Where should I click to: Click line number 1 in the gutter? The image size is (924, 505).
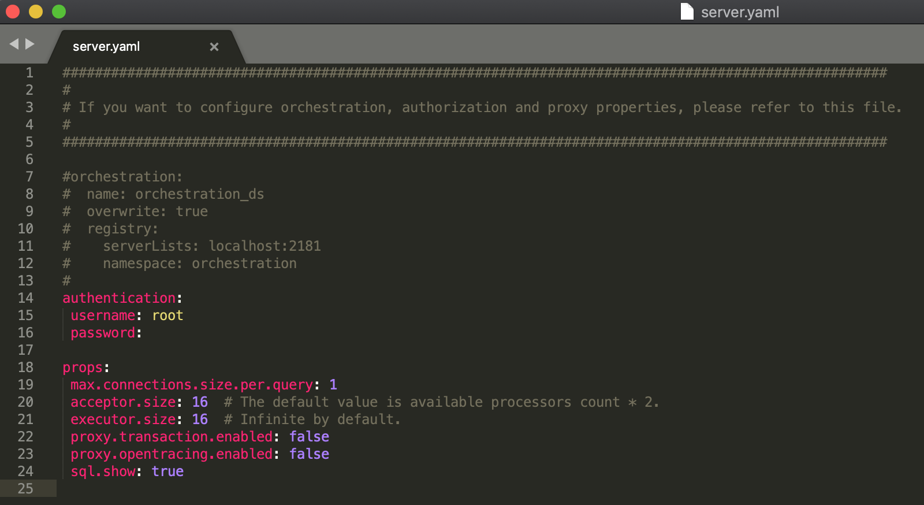pyautogui.click(x=28, y=73)
